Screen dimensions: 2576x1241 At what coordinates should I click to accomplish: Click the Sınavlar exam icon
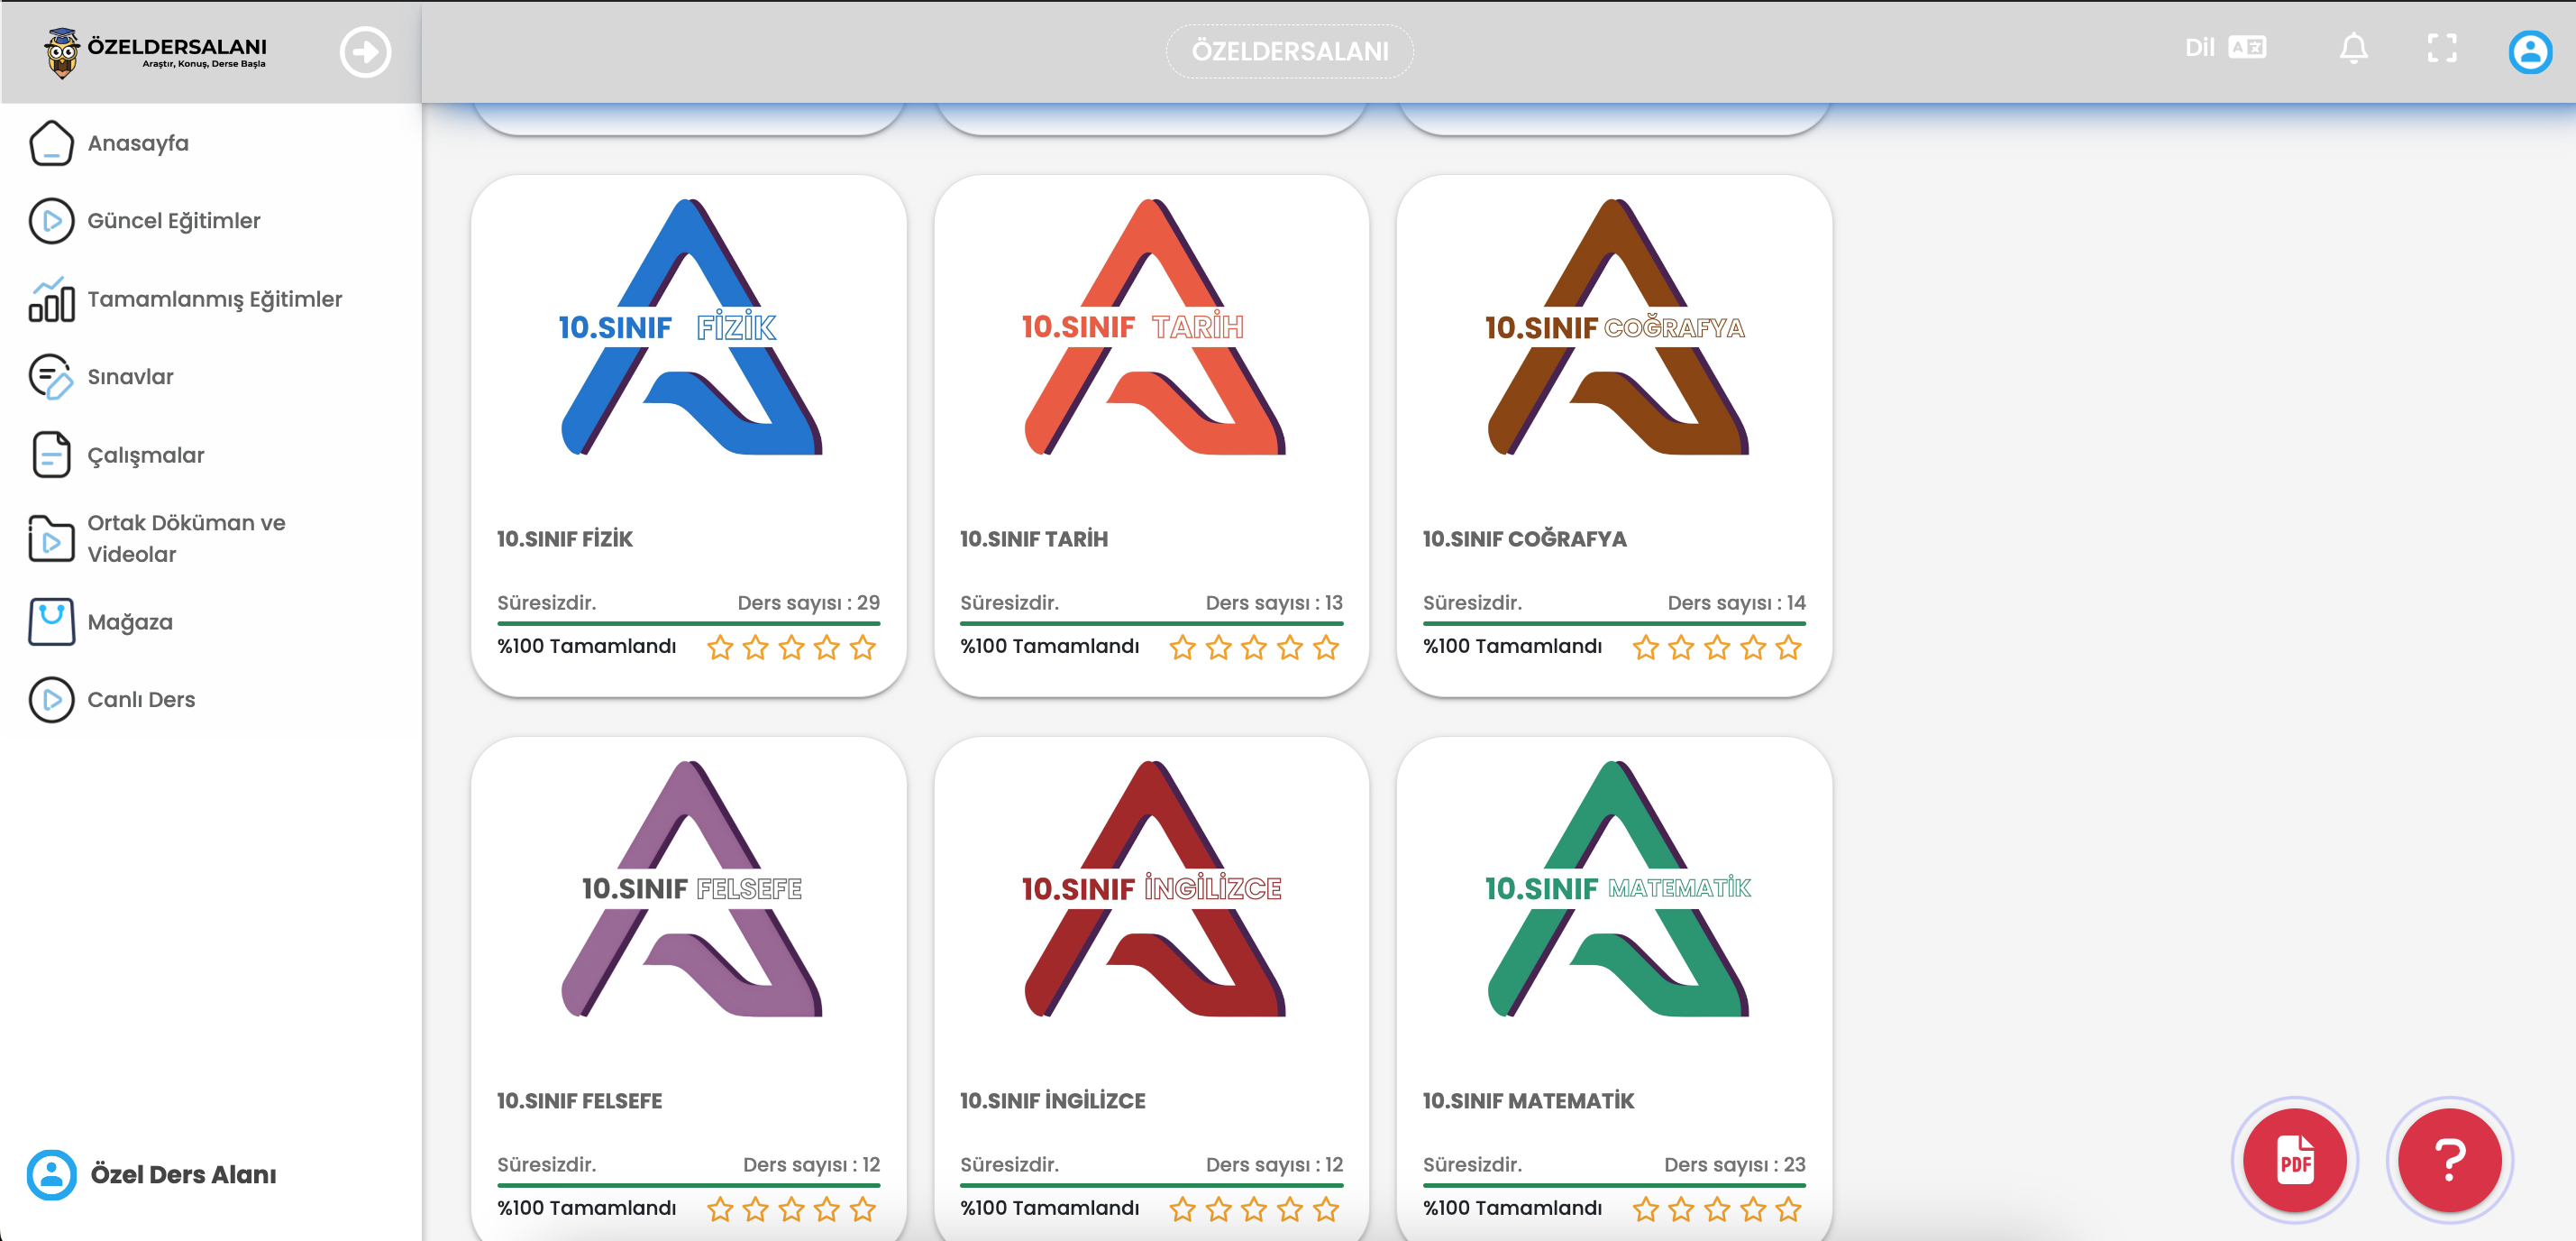[x=51, y=377]
